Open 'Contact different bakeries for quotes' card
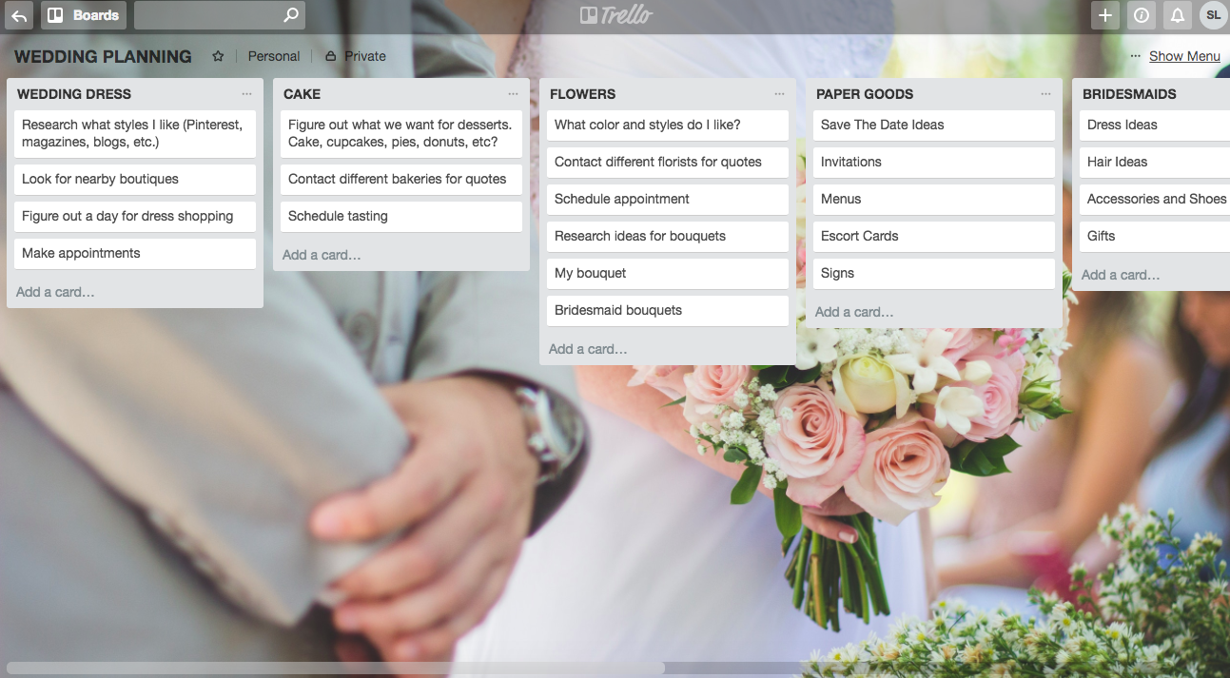1230x678 pixels. click(x=401, y=179)
